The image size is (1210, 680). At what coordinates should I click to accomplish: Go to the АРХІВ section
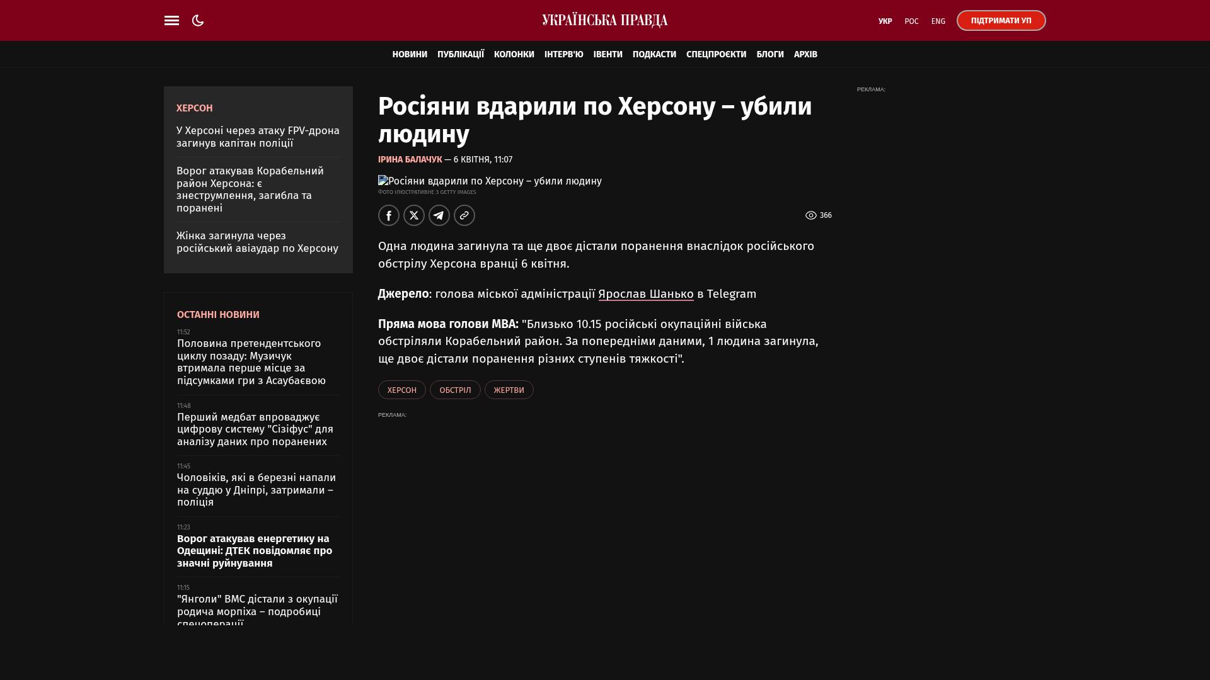[x=805, y=55]
